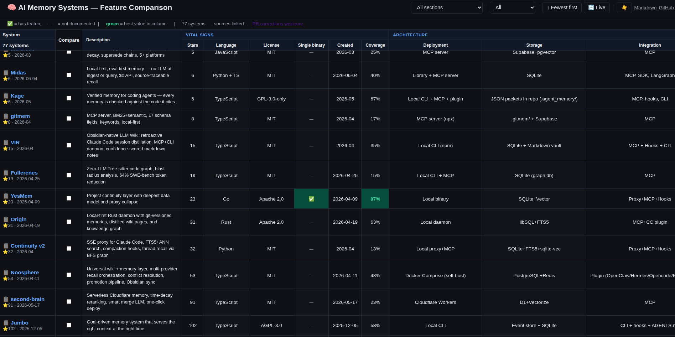675x337 pixels.
Task: Click the clipboard icon beside YesMem
Action: coord(6,196)
